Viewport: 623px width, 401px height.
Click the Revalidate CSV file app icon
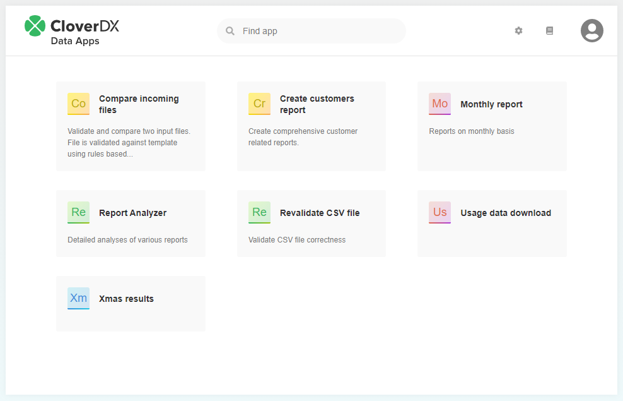[x=259, y=212]
